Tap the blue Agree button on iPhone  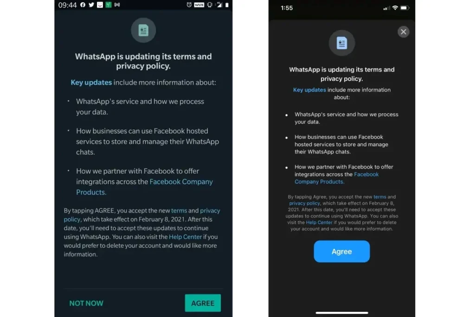pyautogui.click(x=342, y=252)
